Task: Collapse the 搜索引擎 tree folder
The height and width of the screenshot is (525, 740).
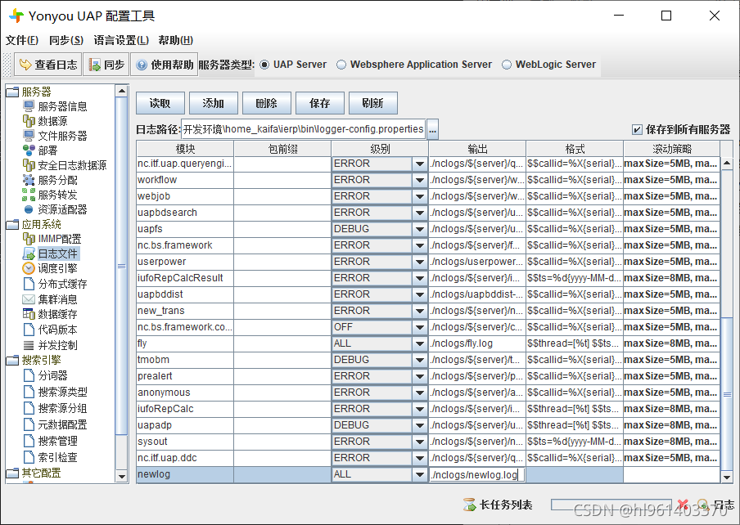Action: (12, 361)
